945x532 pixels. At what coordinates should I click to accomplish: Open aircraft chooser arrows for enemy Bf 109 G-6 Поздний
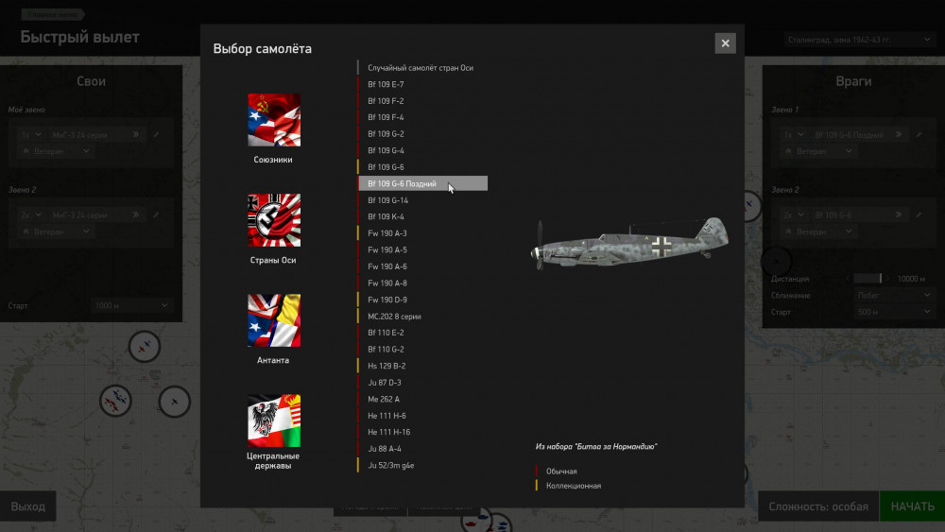point(899,134)
